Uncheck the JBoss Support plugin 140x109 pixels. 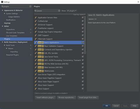[x=83, y=89]
